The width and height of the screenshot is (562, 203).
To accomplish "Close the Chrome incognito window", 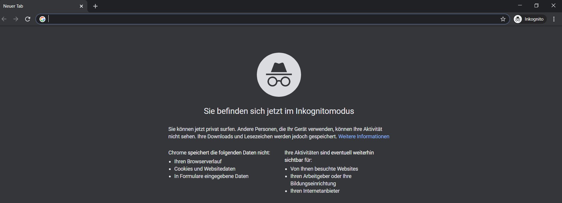I will [x=553, y=6].
